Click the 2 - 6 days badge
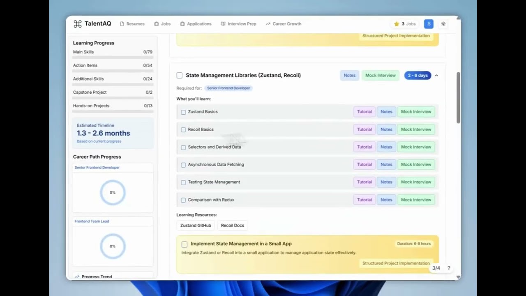 (x=418, y=75)
